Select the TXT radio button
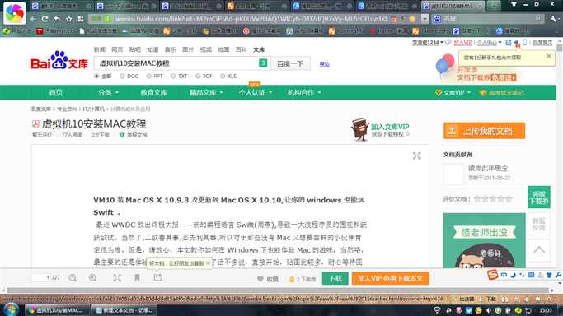The width and height of the screenshot is (563, 316). [x=173, y=76]
